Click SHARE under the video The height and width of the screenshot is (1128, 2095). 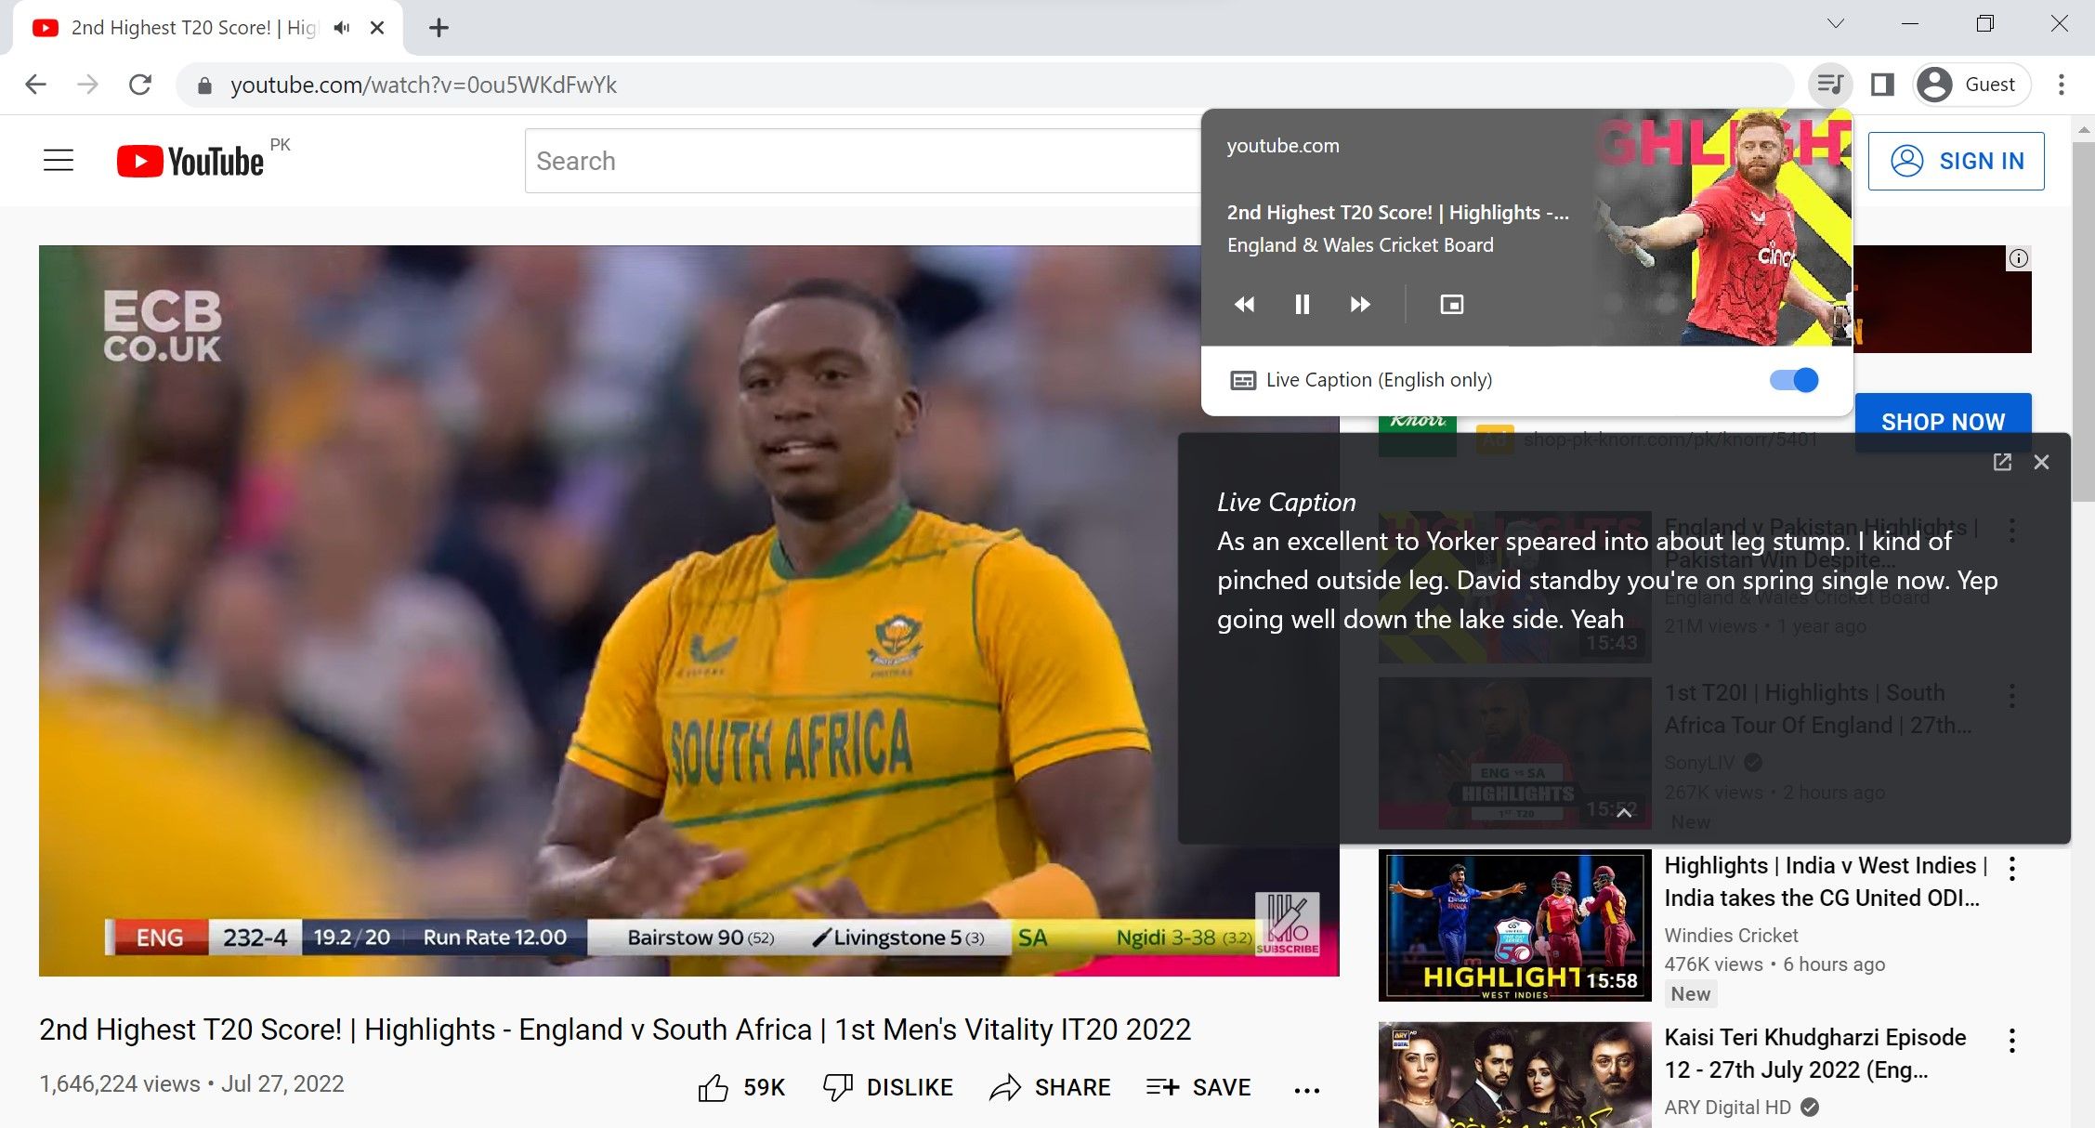[1050, 1087]
